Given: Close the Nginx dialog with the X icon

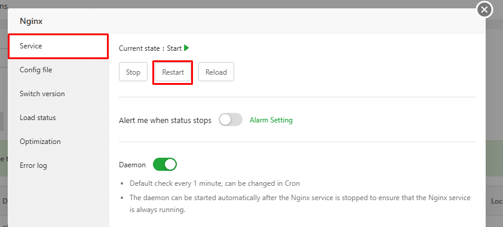Looking at the screenshot, I should [x=484, y=10].
